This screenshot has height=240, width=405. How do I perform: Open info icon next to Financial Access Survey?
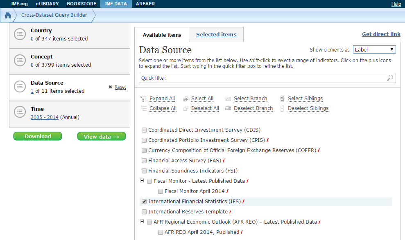(224, 161)
